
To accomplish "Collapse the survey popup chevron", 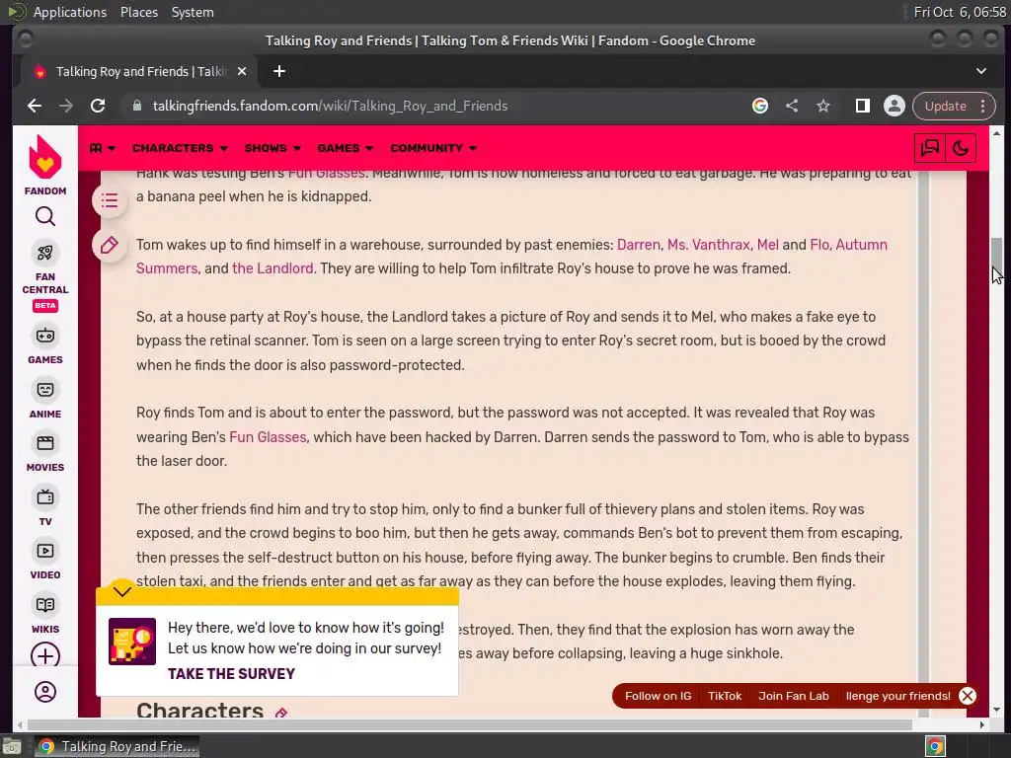I will (x=121, y=592).
